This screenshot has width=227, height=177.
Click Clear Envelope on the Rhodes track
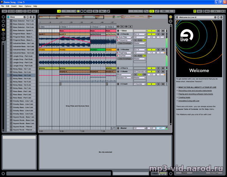point(124,59)
